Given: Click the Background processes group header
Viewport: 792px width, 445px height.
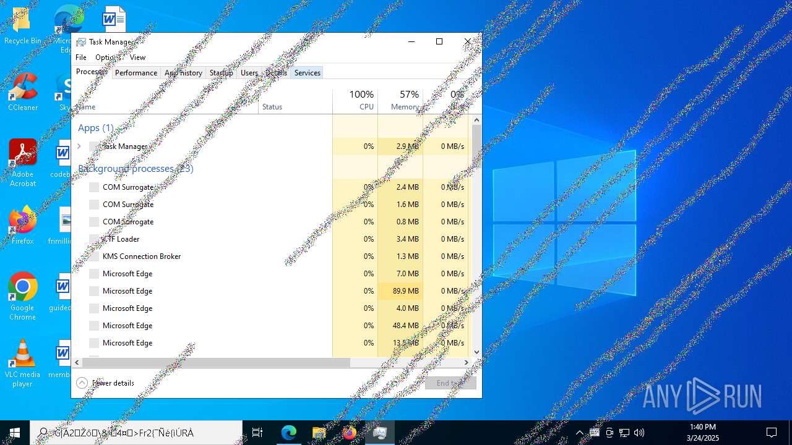Looking at the screenshot, I should pyautogui.click(x=136, y=169).
